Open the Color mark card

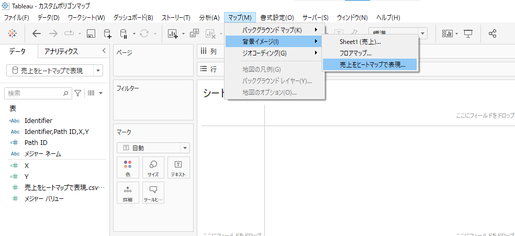click(x=128, y=167)
